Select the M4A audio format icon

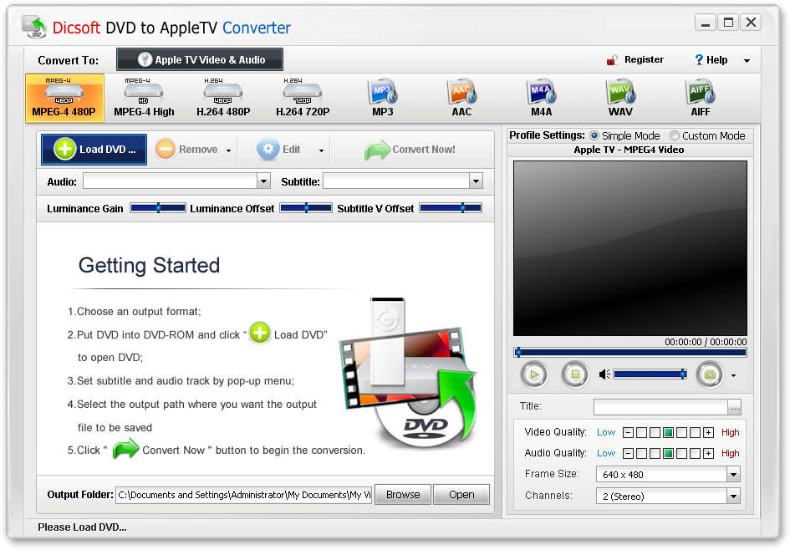click(x=542, y=99)
